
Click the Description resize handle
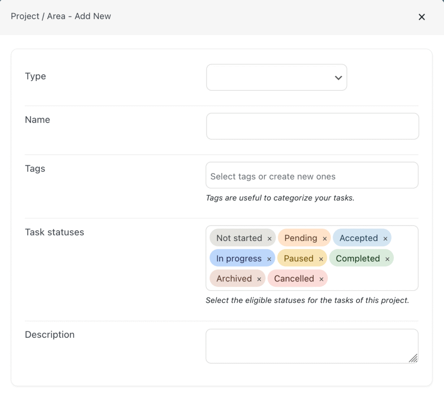point(413,358)
